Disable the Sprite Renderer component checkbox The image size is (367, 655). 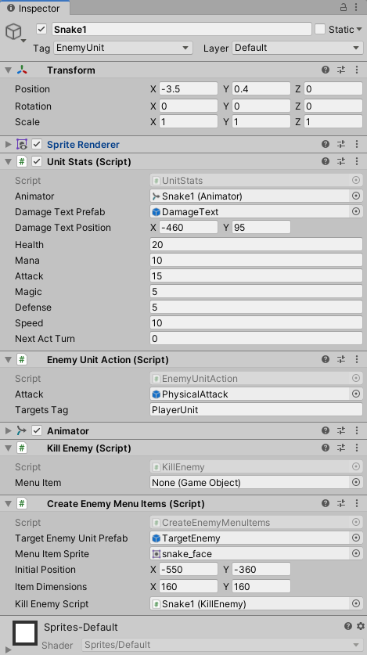(x=37, y=144)
